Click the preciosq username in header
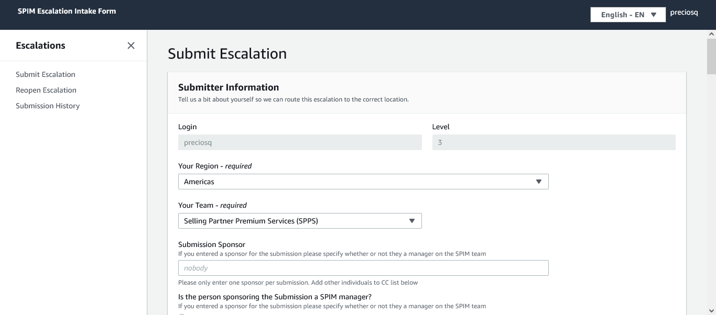Image resolution: width=716 pixels, height=315 pixels. pyautogui.click(x=684, y=13)
